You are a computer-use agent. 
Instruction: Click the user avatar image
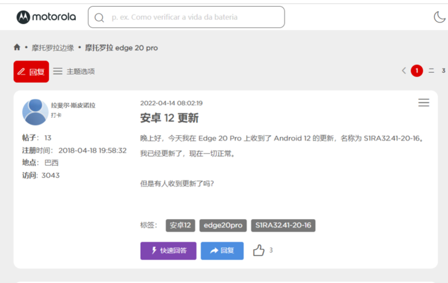point(35,112)
